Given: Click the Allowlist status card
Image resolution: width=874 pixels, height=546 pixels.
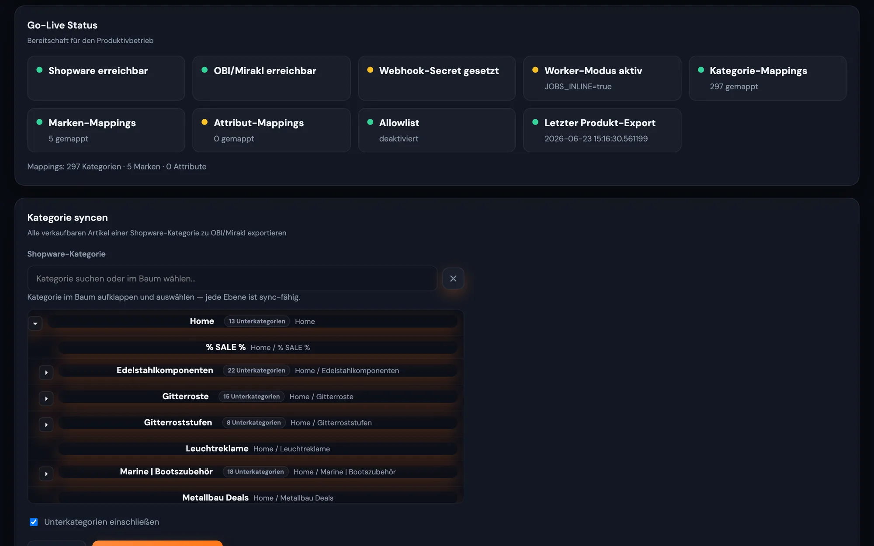Looking at the screenshot, I should [437, 130].
